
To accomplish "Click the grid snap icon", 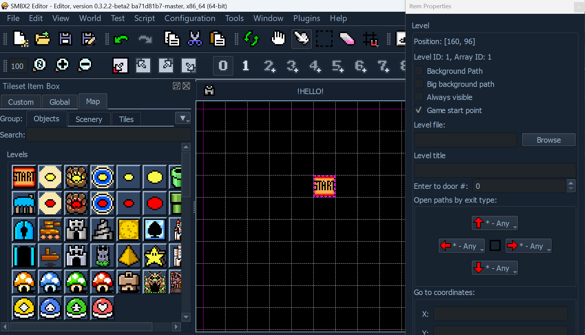I will 370,39.
